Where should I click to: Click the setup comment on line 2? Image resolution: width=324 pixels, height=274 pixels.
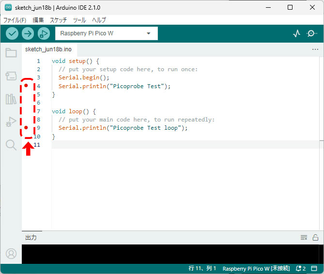point(128,69)
